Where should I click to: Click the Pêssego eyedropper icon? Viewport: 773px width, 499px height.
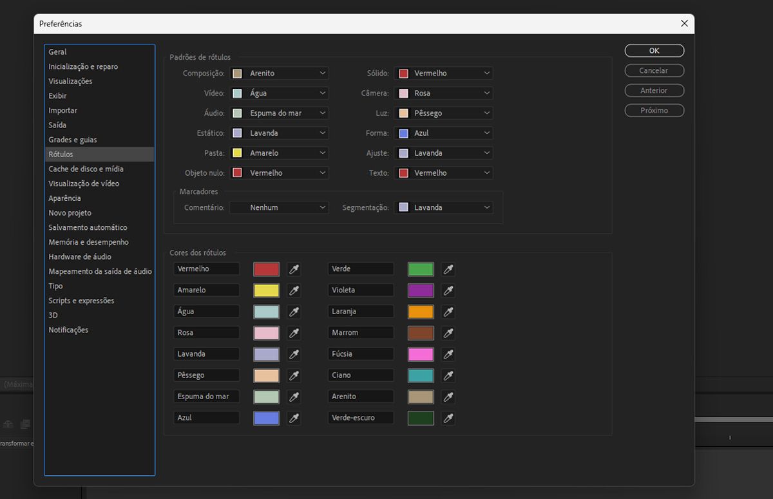pyautogui.click(x=294, y=375)
